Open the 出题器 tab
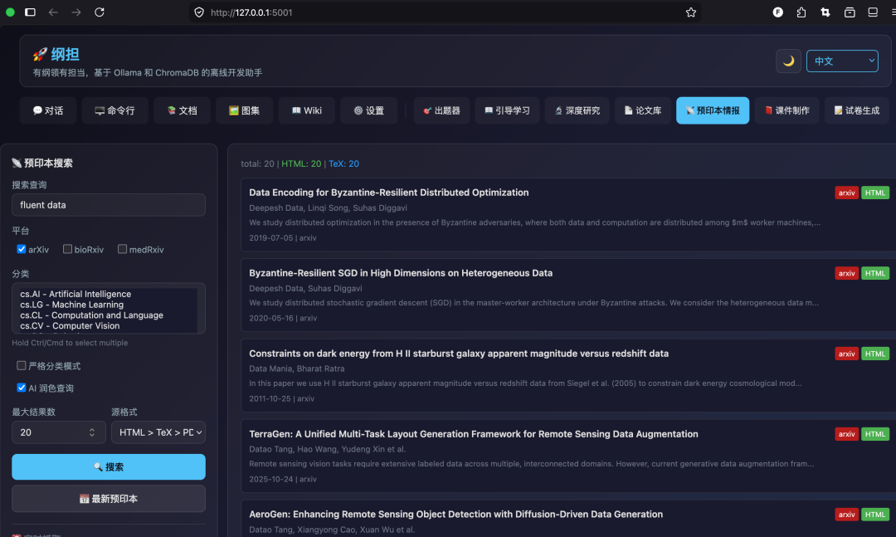The height and width of the screenshot is (537, 896). (441, 110)
